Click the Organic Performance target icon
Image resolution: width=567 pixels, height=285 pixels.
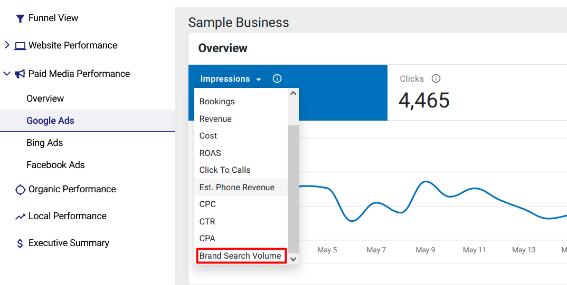20,190
